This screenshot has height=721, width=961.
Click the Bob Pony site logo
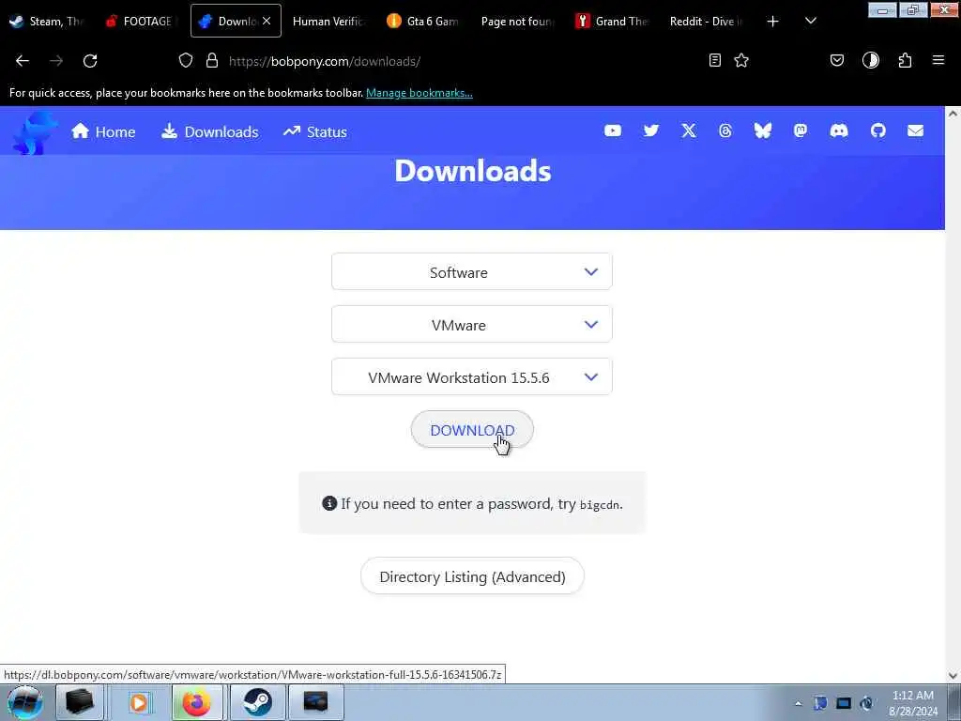coord(34,131)
